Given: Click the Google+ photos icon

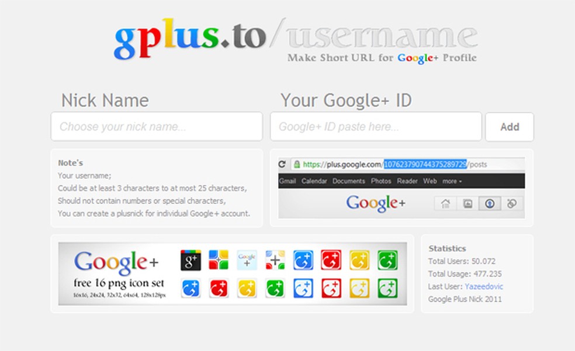Looking at the screenshot, I should [467, 203].
